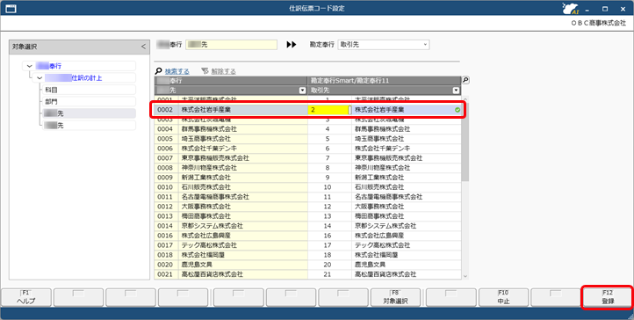
Task: Click 高松屋百貨店株式会社 beside number 21
Action: point(385,274)
